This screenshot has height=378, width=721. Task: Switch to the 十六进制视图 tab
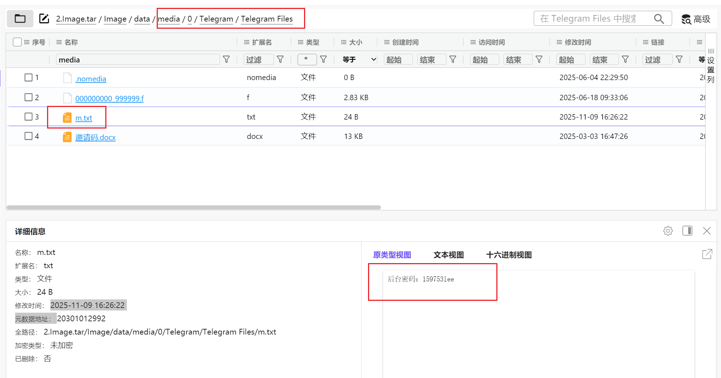(509, 255)
